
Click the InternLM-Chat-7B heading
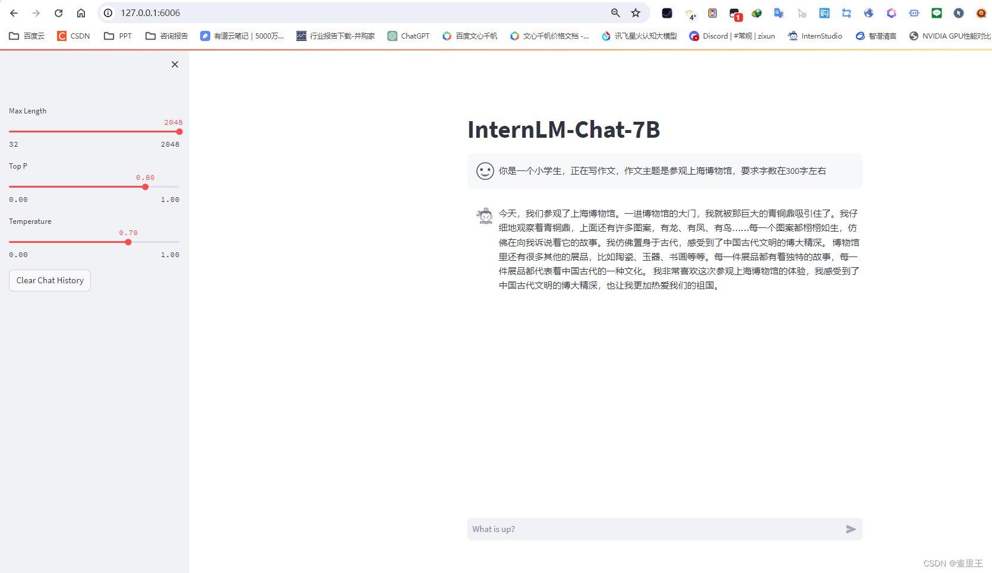pos(564,129)
